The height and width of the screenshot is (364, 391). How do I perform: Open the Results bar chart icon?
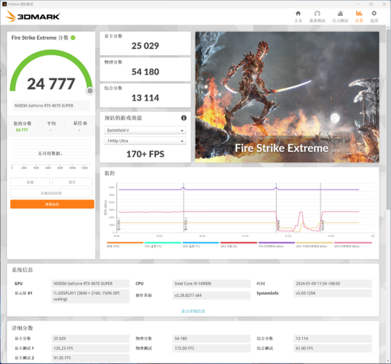click(x=359, y=13)
